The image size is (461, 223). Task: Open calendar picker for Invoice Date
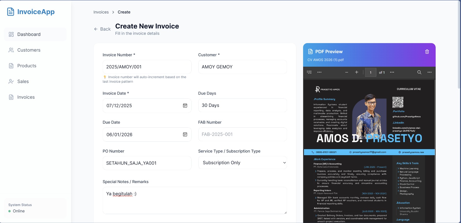tap(185, 106)
